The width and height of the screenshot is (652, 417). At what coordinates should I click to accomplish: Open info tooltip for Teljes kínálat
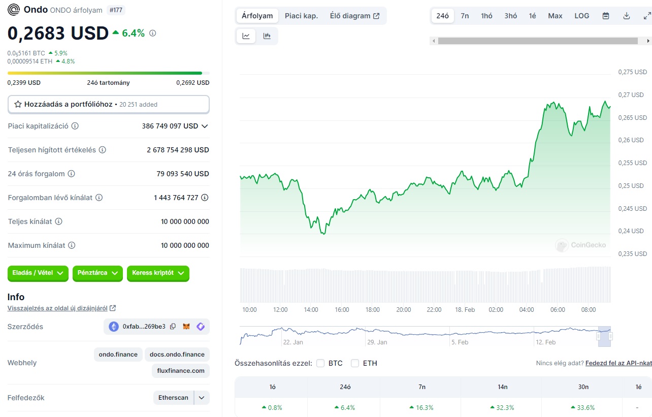(x=58, y=221)
